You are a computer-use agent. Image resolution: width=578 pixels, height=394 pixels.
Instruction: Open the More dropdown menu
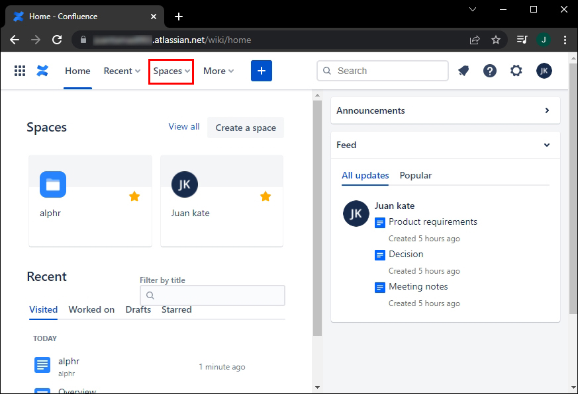[x=218, y=71]
